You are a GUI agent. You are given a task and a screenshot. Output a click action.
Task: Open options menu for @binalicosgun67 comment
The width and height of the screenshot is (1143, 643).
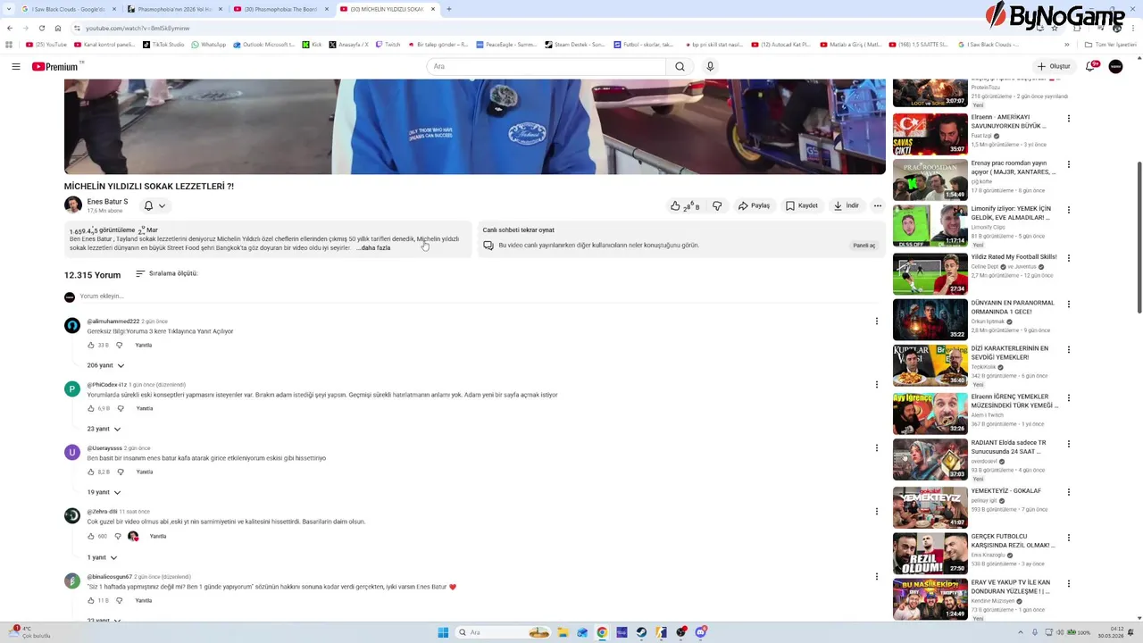coord(876,576)
